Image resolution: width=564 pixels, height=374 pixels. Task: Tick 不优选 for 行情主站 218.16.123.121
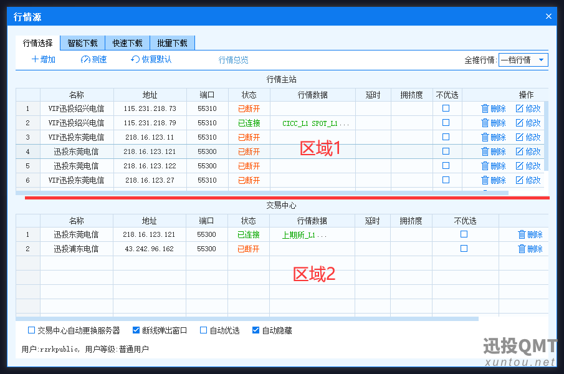click(446, 151)
